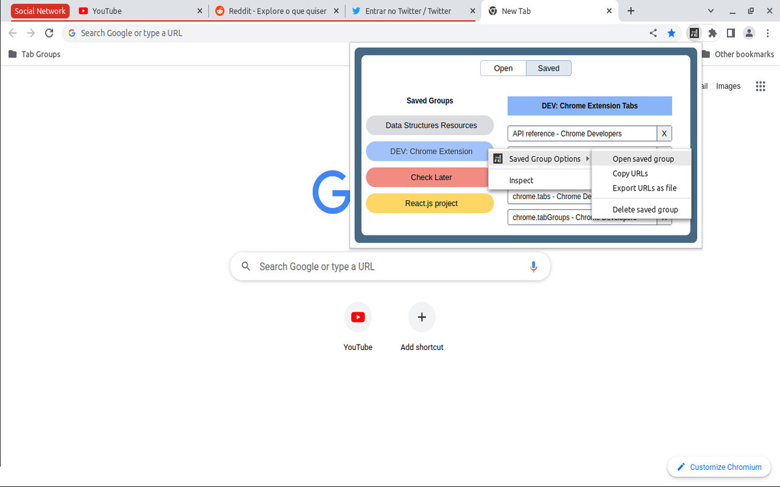Viewport: 780px width, 487px height.
Task: Click the Add shortcut plus icon
Action: [422, 317]
